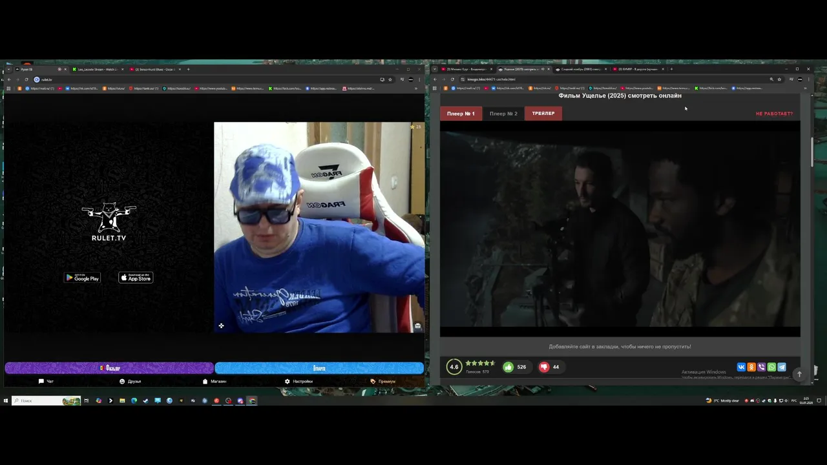Share the movie via VK icon

(x=741, y=367)
